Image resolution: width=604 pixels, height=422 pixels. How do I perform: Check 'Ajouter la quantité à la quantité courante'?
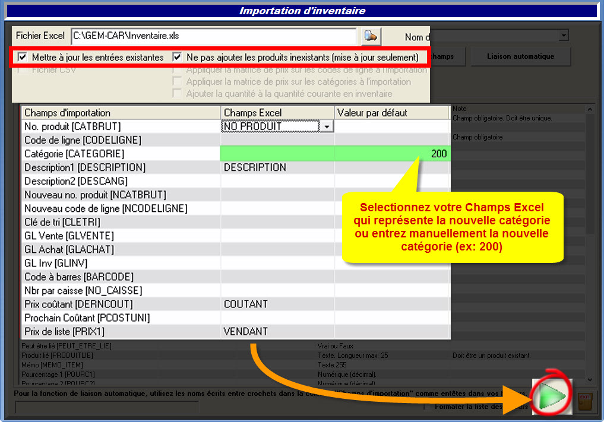pos(177,94)
